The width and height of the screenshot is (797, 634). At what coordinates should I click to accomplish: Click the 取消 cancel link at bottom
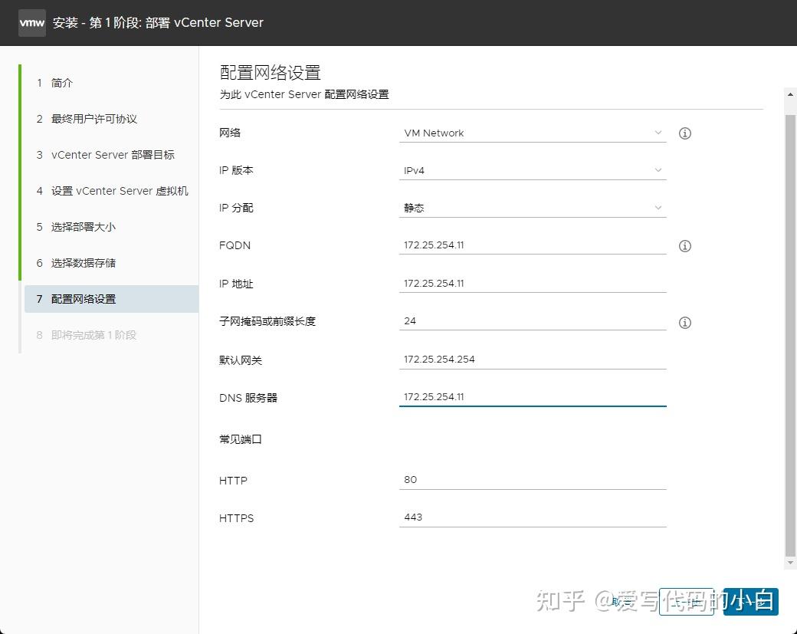tap(623, 602)
